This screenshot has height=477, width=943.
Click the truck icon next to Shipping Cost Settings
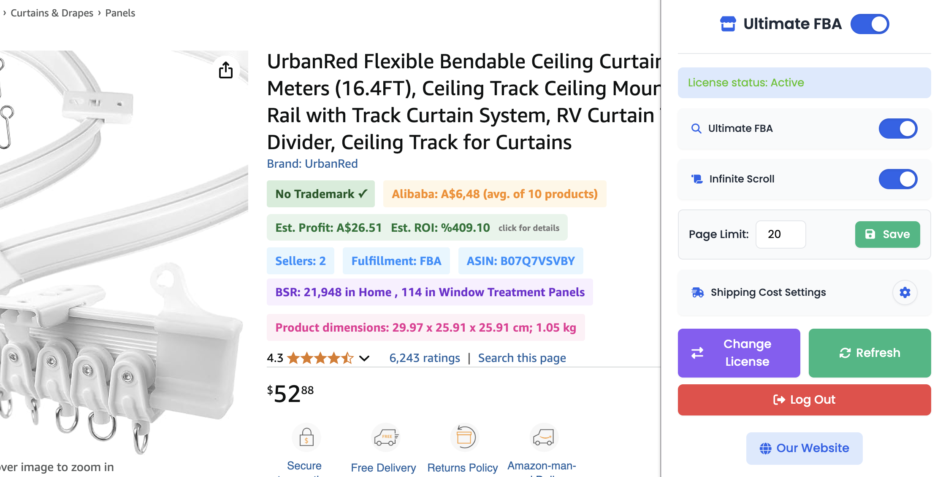[697, 292]
